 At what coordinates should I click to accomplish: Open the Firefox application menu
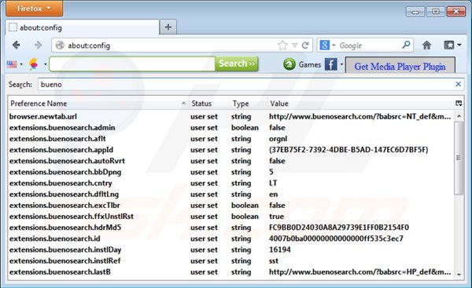pos(34,9)
